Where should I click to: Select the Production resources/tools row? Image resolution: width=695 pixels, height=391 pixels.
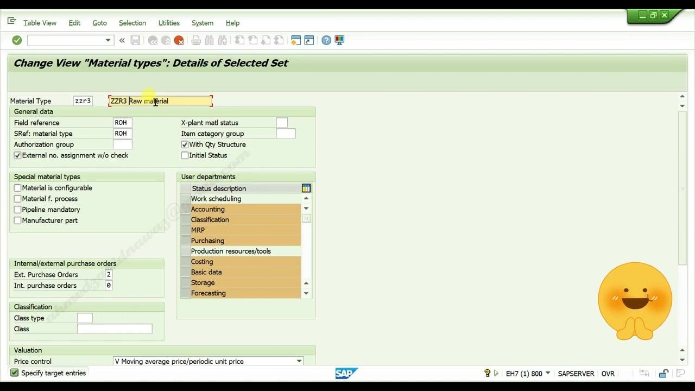click(x=241, y=251)
